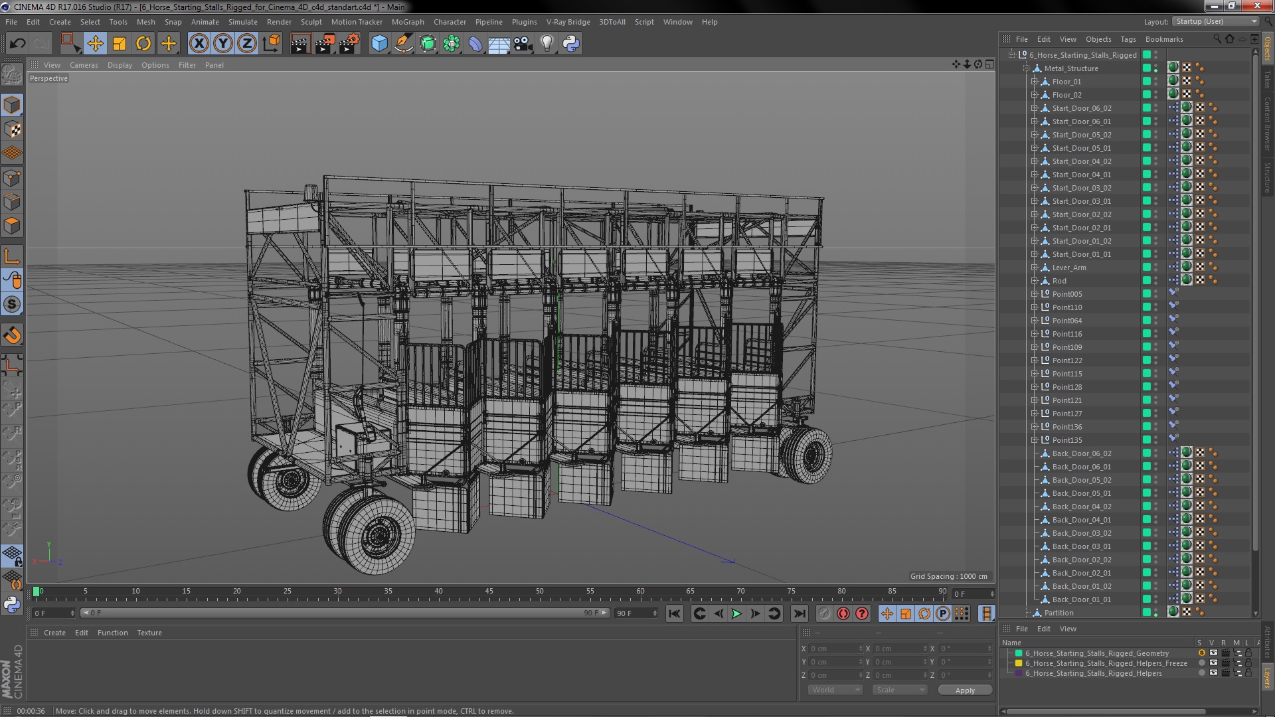
Task: Add a Floor environment object
Action: (499, 44)
